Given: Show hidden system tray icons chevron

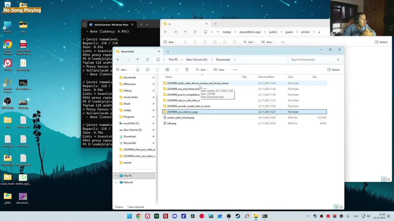Looking at the screenshot, I should [308, 216].
